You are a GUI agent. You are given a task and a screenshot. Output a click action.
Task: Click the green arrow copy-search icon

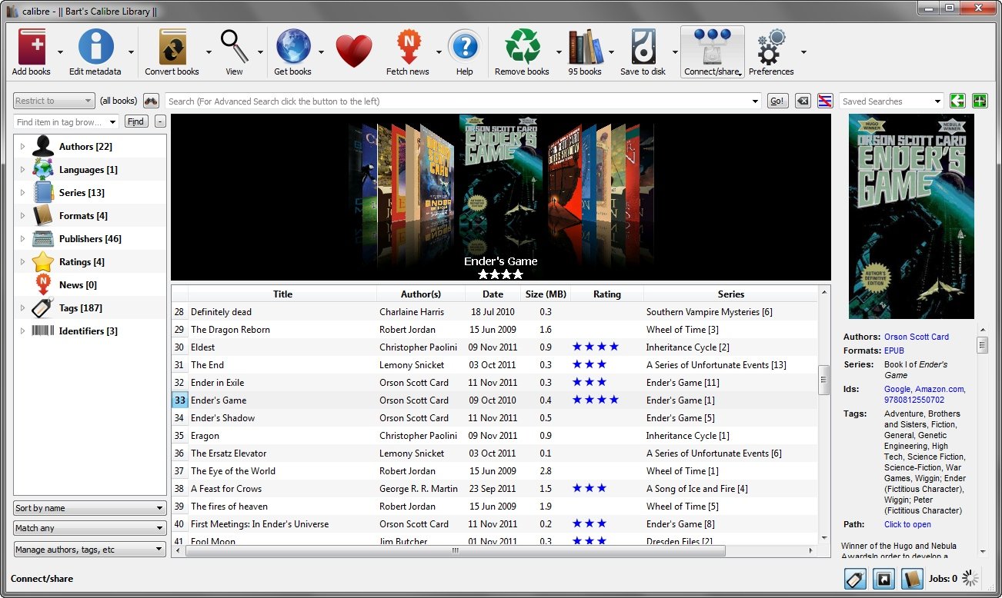pos(957,101)
